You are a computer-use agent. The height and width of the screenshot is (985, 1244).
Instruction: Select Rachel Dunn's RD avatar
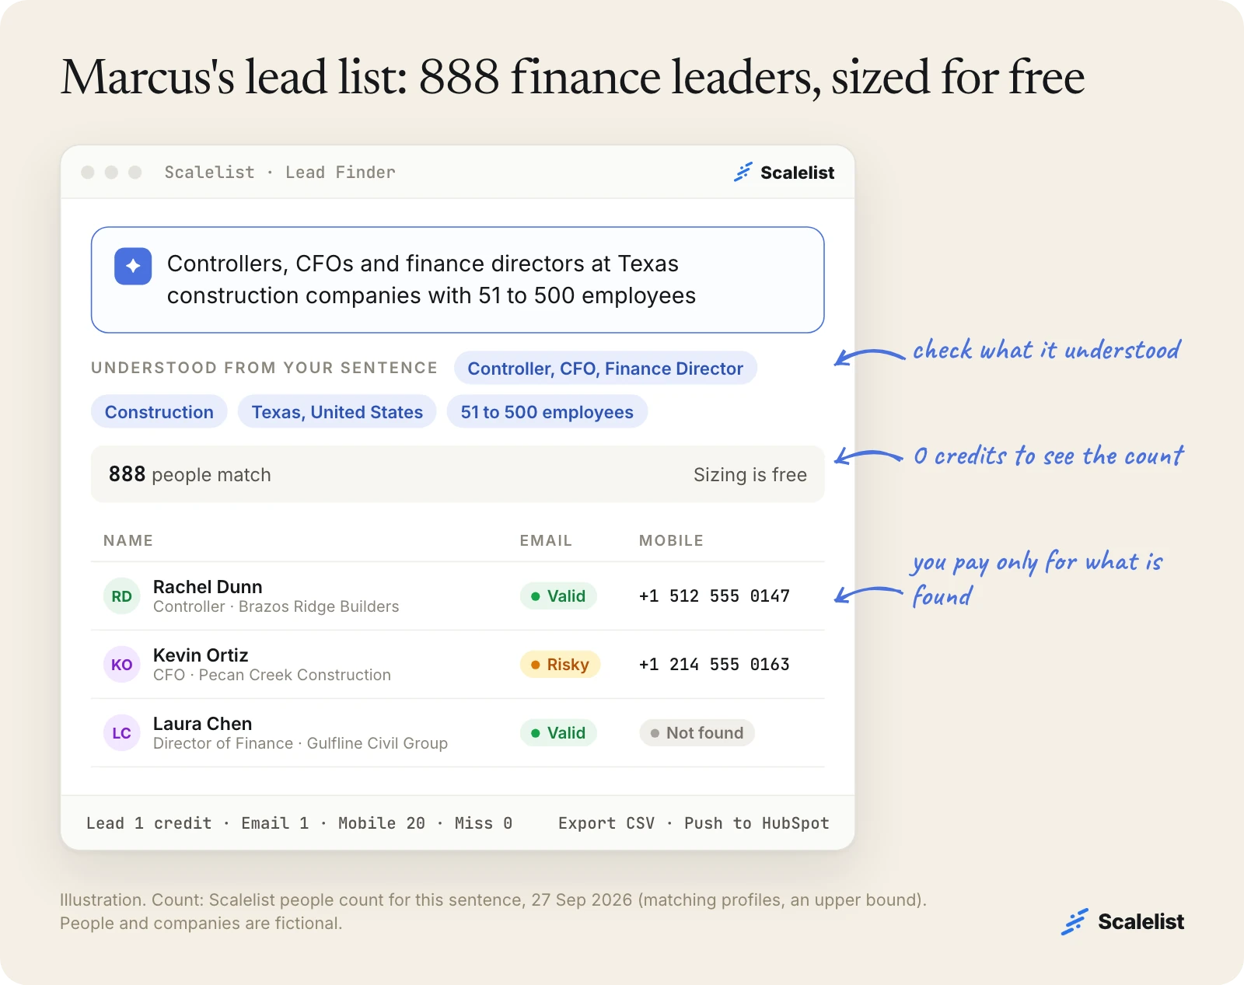[x=121, y=596]
